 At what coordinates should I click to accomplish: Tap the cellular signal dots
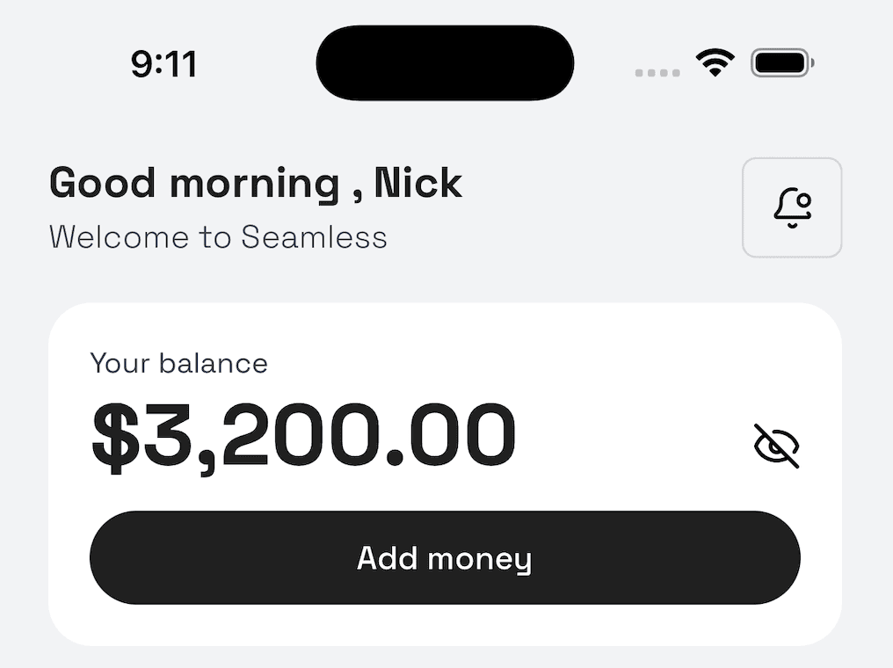click(657, 73)
